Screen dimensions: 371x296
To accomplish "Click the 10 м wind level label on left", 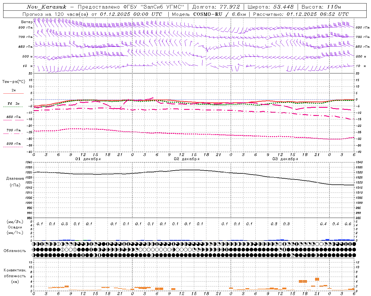I will [x=28, y=66].
